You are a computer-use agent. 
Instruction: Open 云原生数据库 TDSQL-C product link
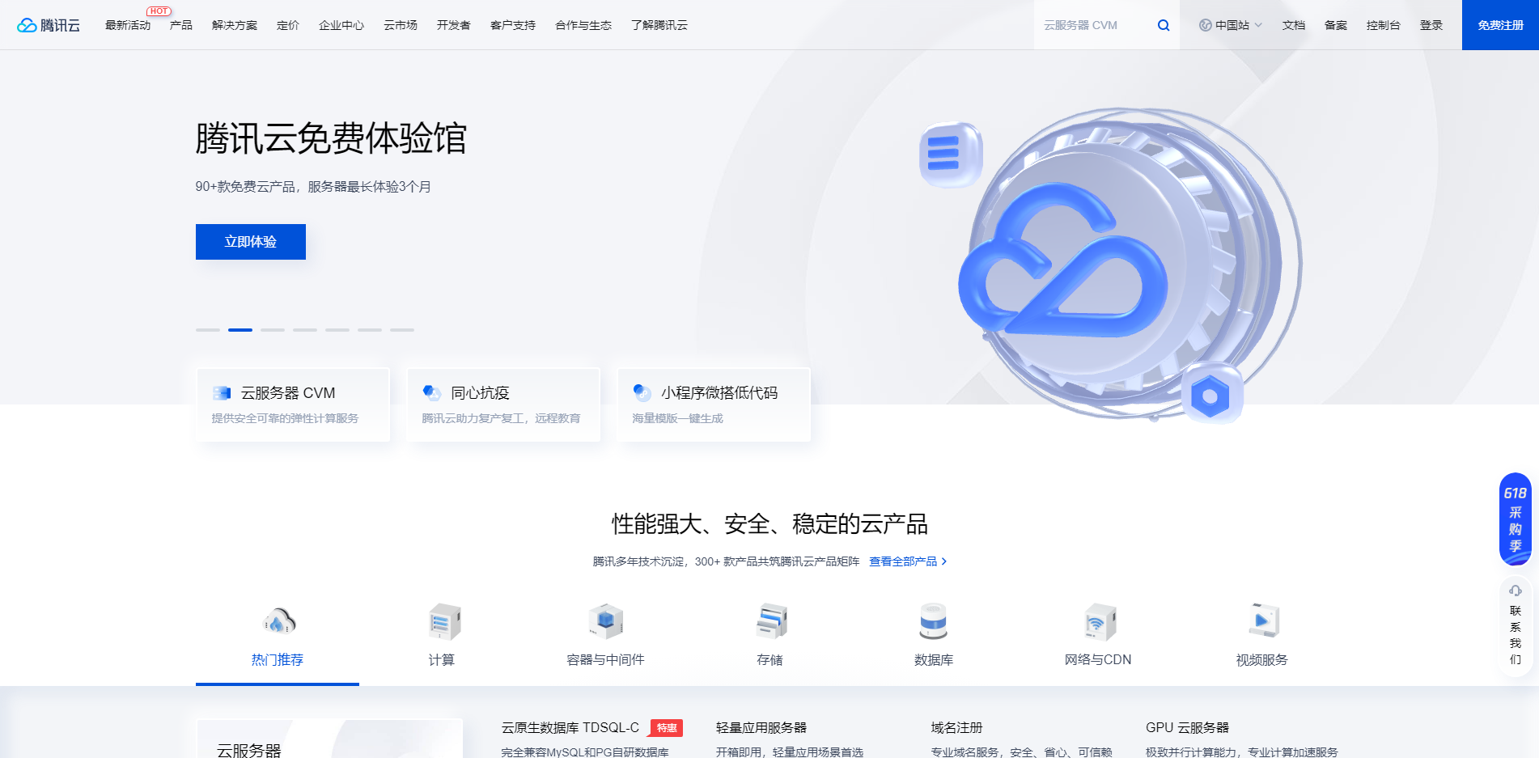tap(570, 728)
